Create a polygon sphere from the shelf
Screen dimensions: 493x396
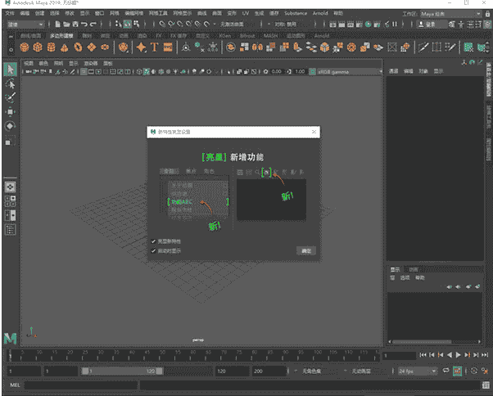25,47
